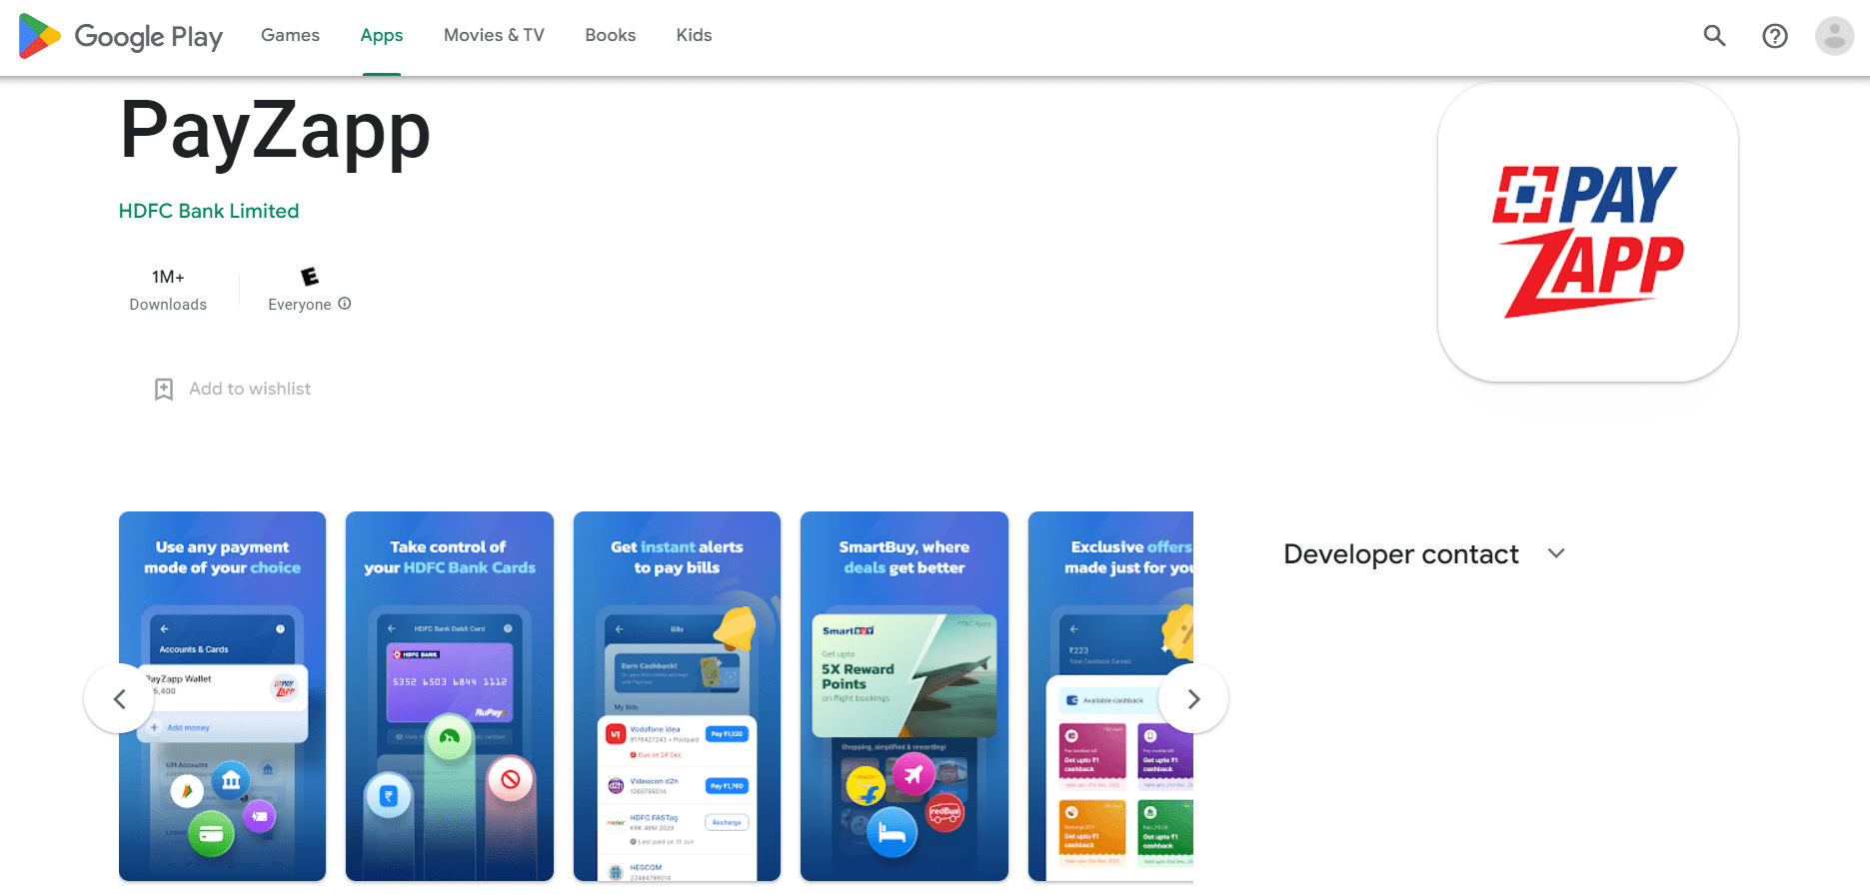
Task: Open the 'Take control of your HDFC Bank Cards' screenshot
Action: [x=450, y=696]
